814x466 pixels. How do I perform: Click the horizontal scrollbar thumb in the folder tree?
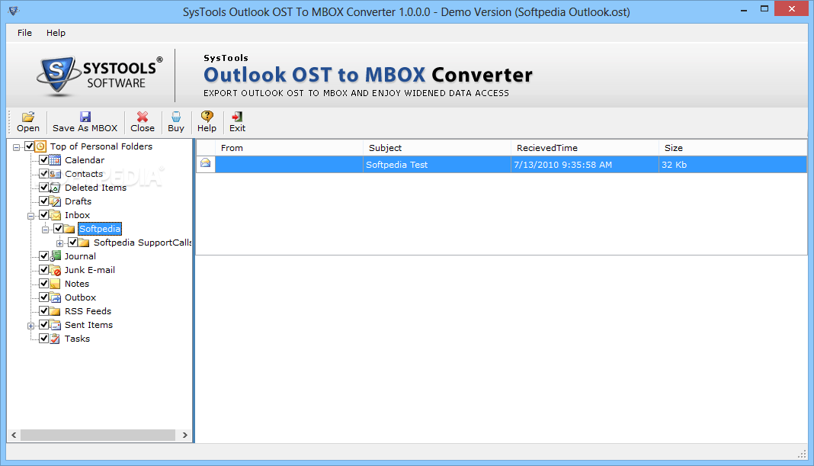click(98, 435)
